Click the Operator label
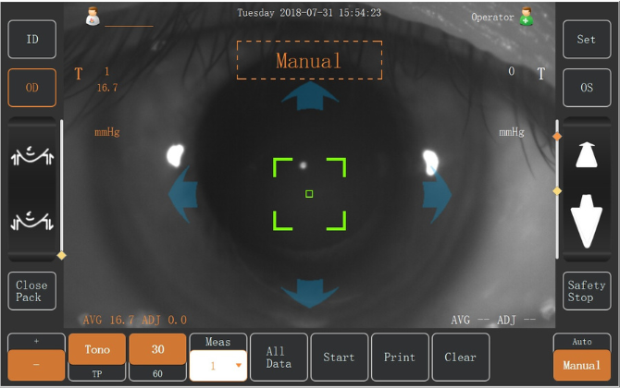Screen dimensions: 620x388 tap(492, 17)
